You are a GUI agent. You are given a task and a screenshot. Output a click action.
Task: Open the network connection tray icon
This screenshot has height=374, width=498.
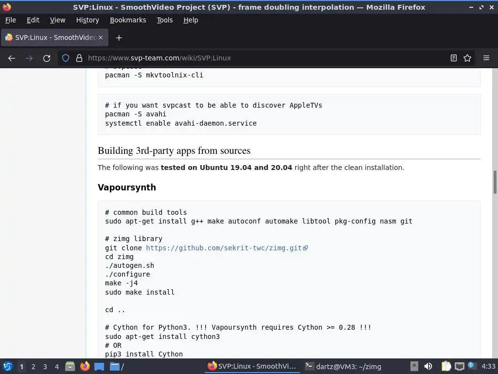coord(459,366)
